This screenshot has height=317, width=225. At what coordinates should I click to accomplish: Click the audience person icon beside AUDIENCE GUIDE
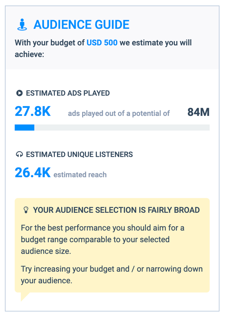click(x=22, y=24)
